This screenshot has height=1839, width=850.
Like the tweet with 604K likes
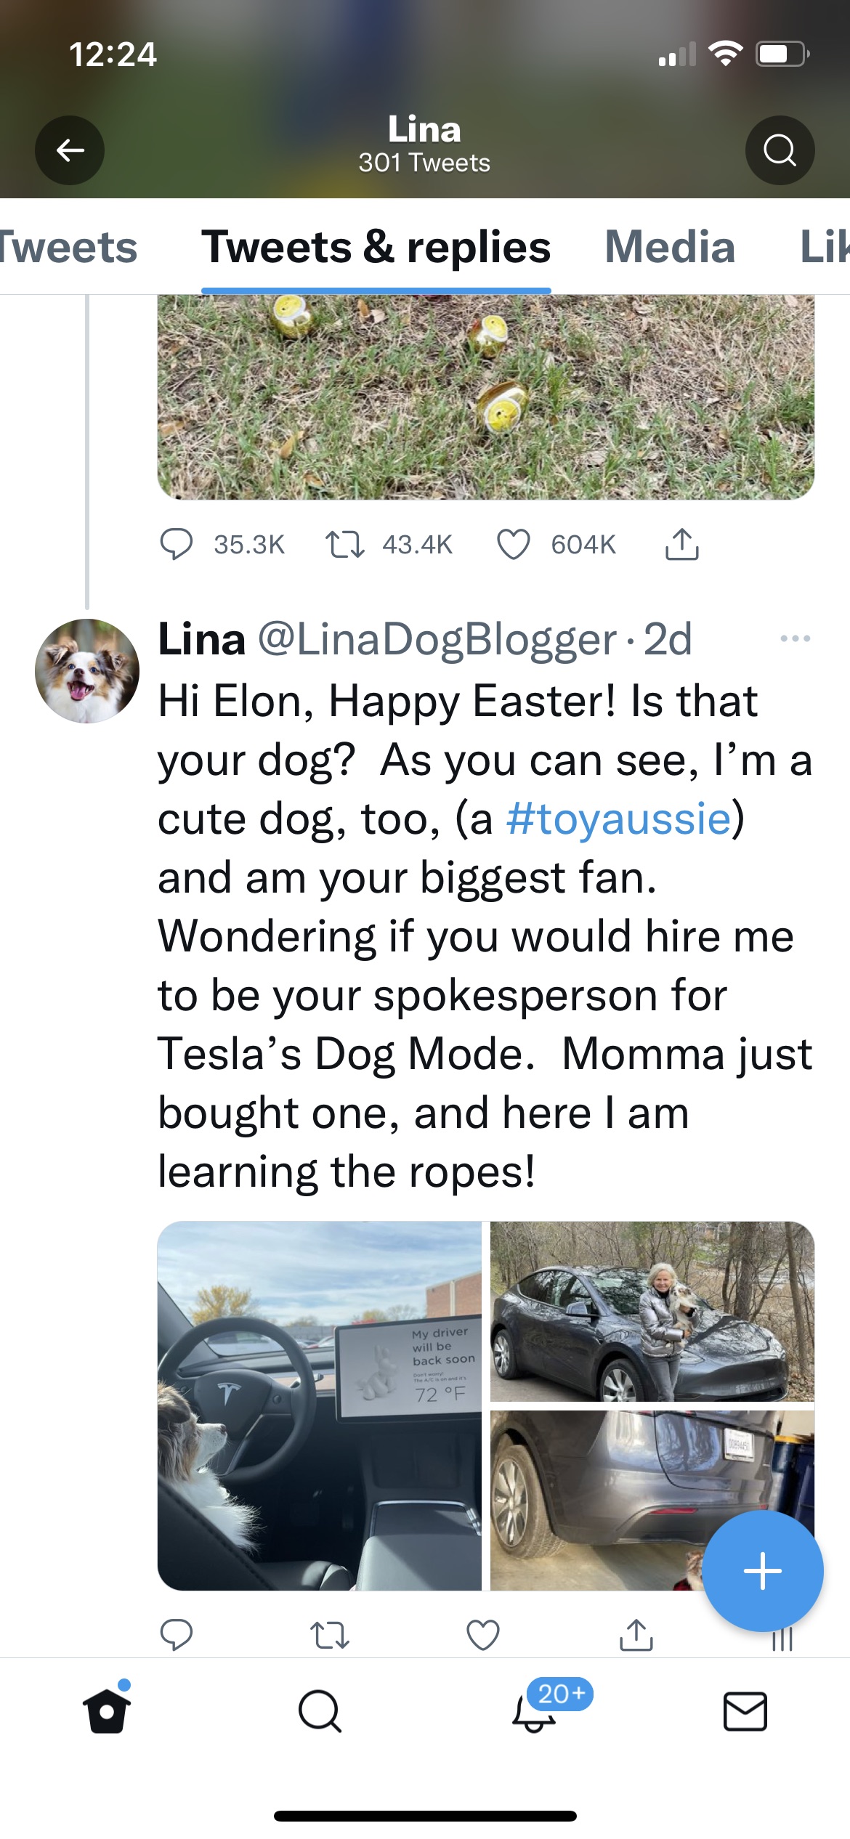click(514, 545)
